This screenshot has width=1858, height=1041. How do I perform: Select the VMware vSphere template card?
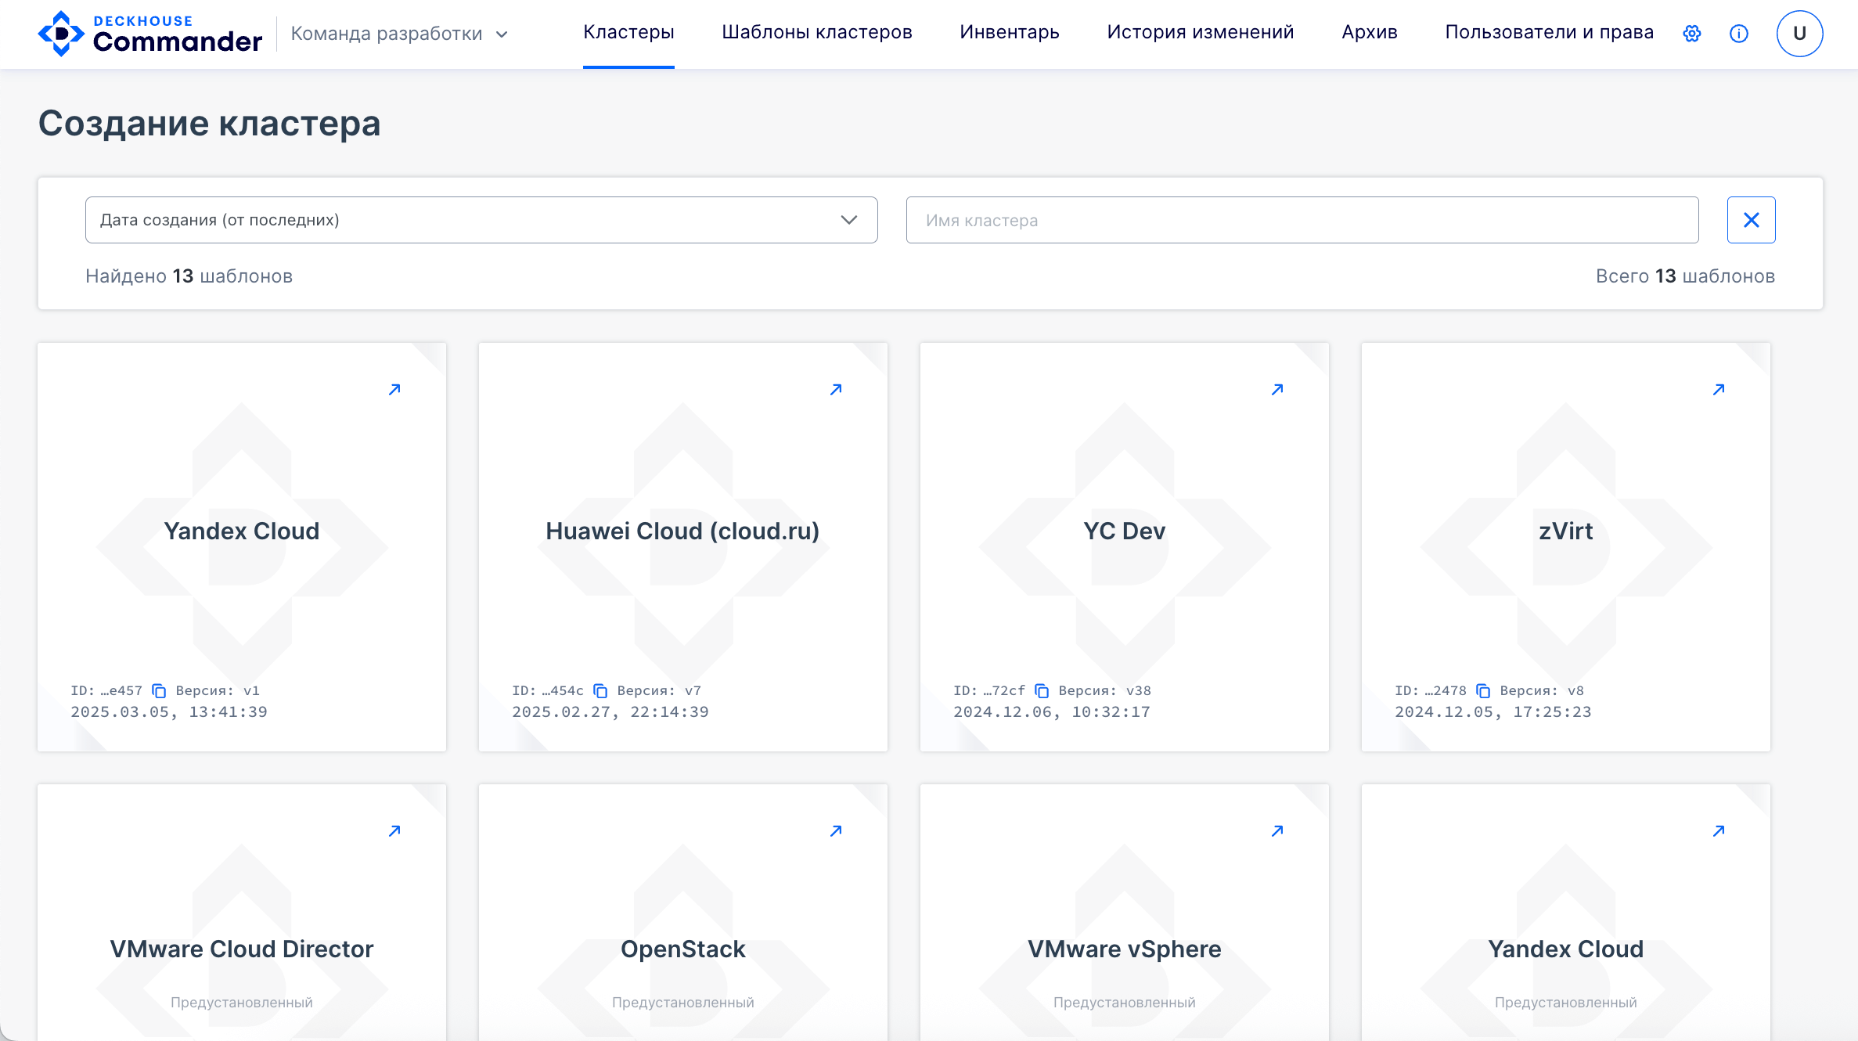(x=1125, y=913)
